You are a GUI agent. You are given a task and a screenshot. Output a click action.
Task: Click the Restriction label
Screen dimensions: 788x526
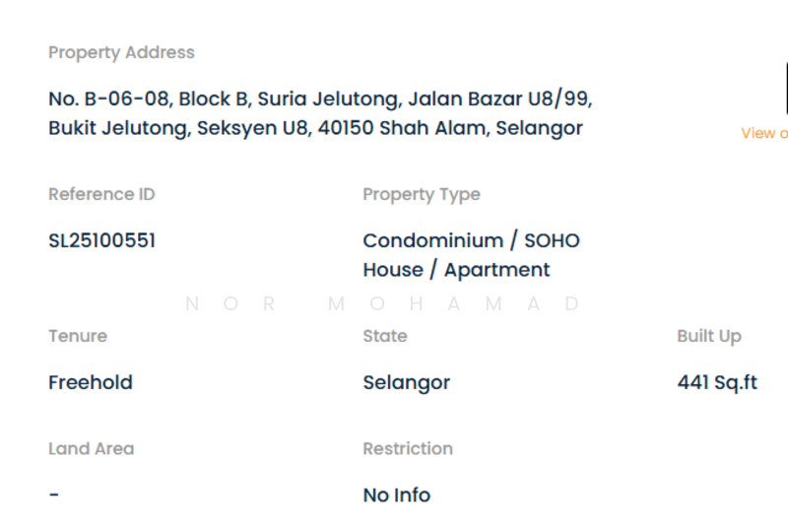coord(408,448)
